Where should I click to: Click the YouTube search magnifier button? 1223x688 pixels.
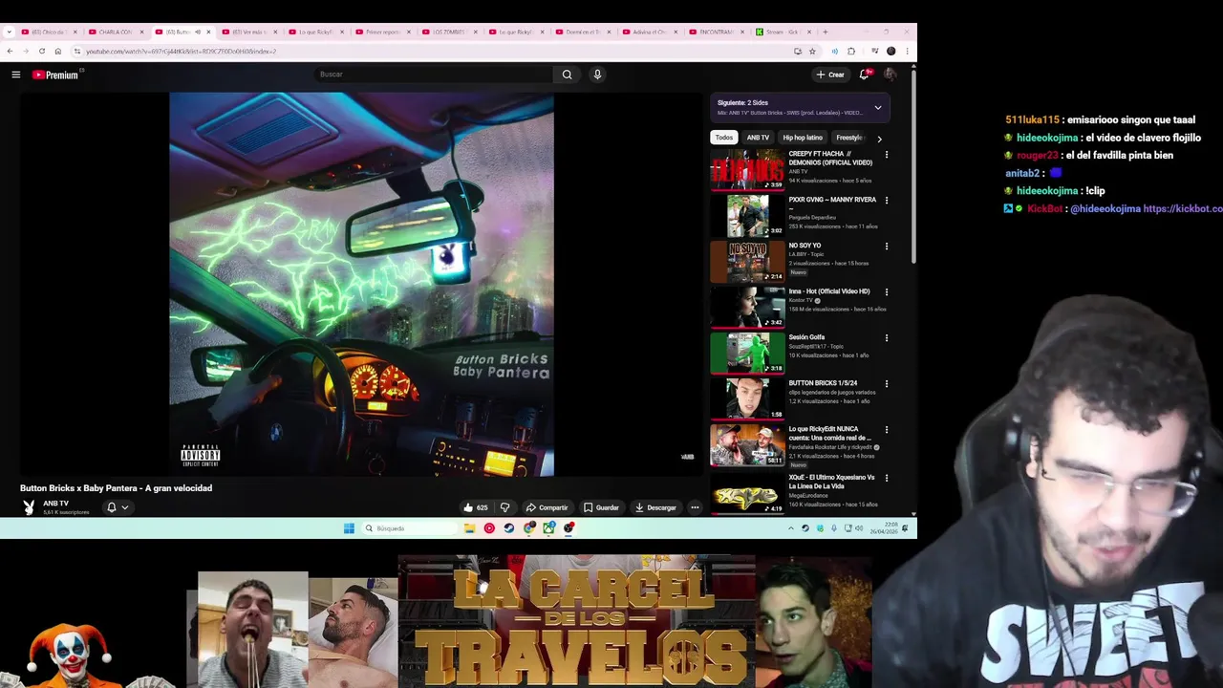tap(567, 75)
